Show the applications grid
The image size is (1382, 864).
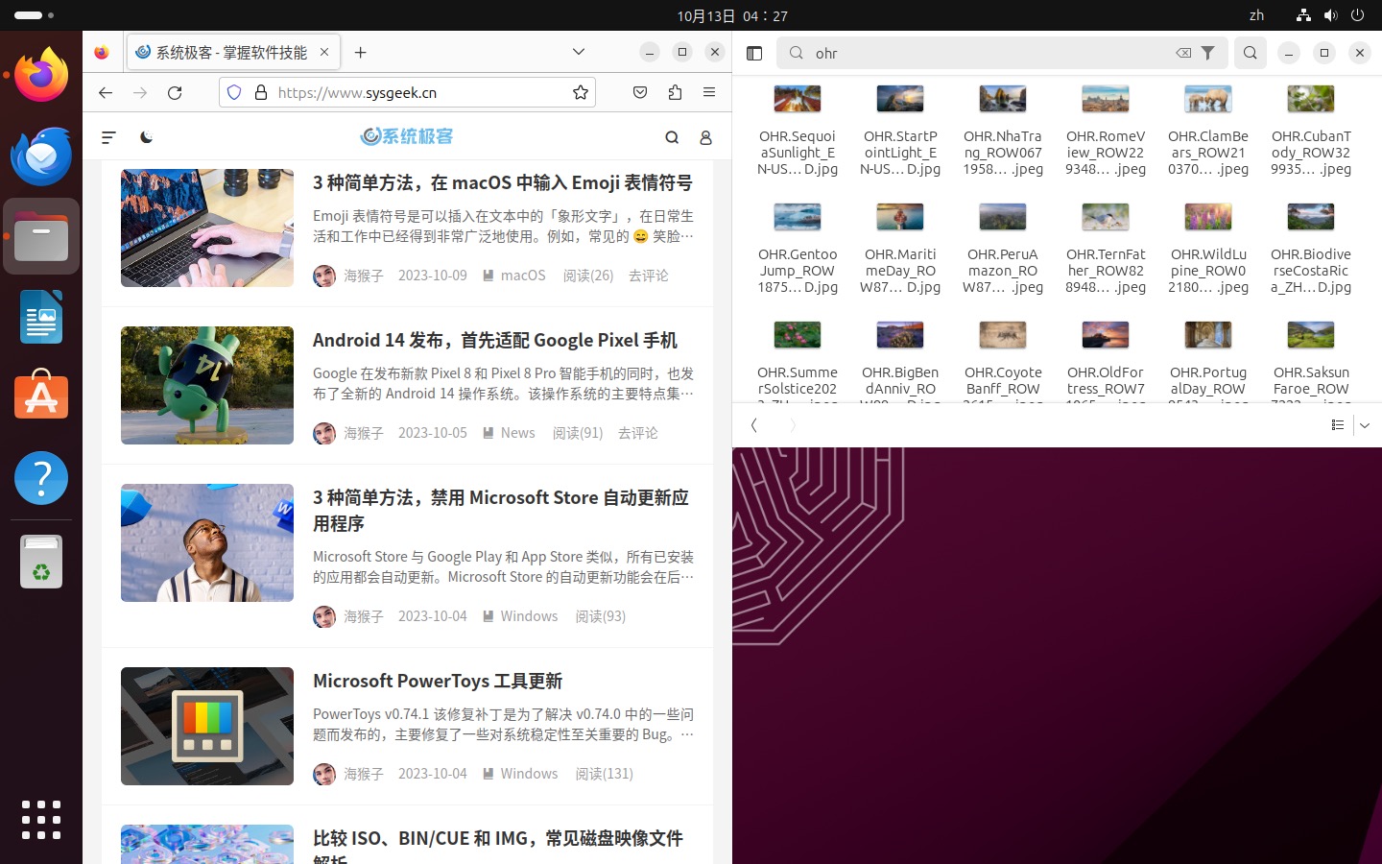tap(41, 820)
